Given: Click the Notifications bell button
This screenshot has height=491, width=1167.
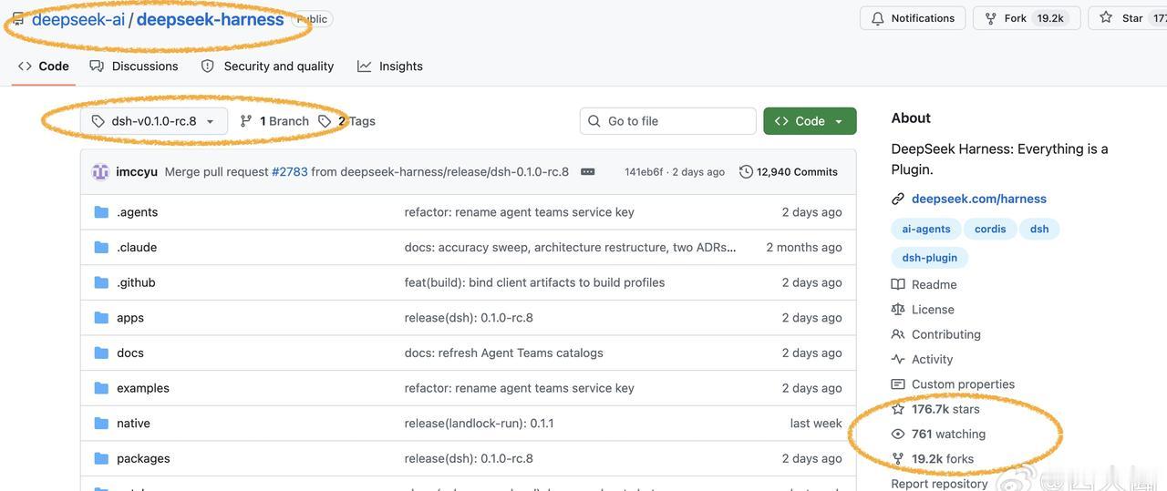Looking at the screenshot, I should (913, 18).
